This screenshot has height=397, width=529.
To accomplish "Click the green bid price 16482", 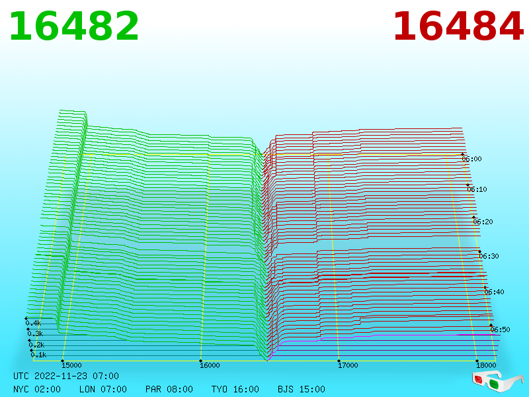I will click(x=74, y=26).
